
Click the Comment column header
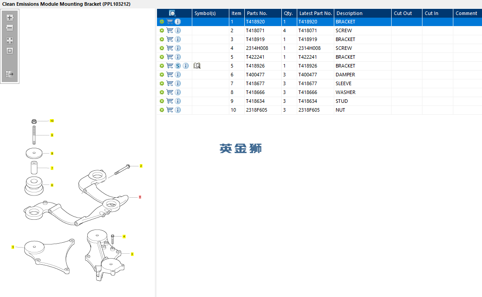[467, 13]
